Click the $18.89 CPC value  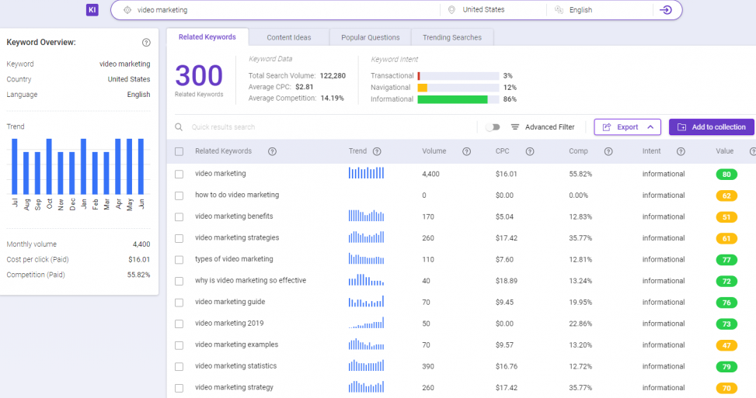tap(507, 281)
